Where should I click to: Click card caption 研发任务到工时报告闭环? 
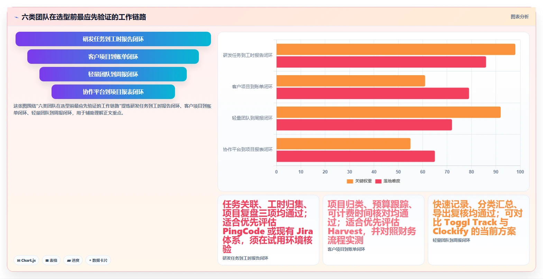coord(245,258)
